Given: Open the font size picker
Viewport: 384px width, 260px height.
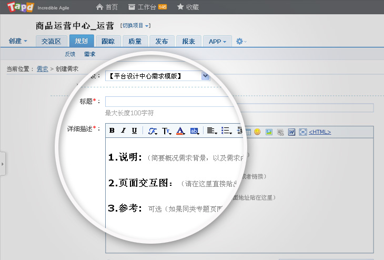Looking at the screenshot, I should pyautogui.click(x=167, y=131).
